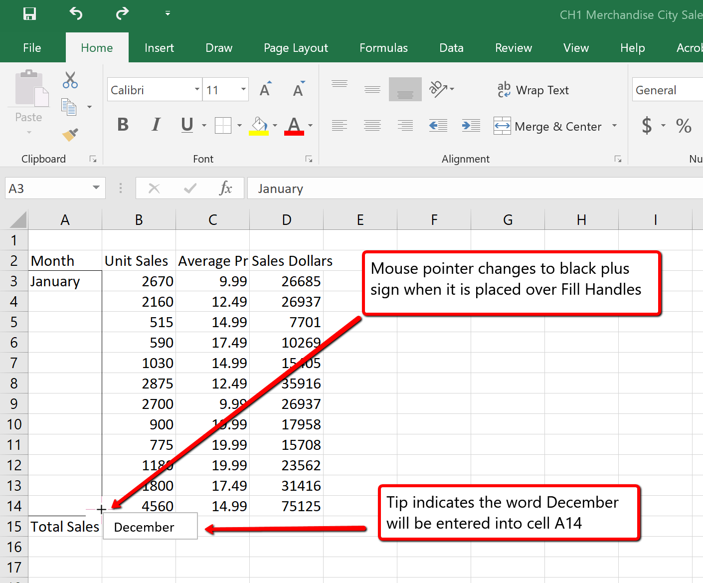The image size is (703, 583).
Task: Toggle Middle Align
Action: tap(372, 89)
